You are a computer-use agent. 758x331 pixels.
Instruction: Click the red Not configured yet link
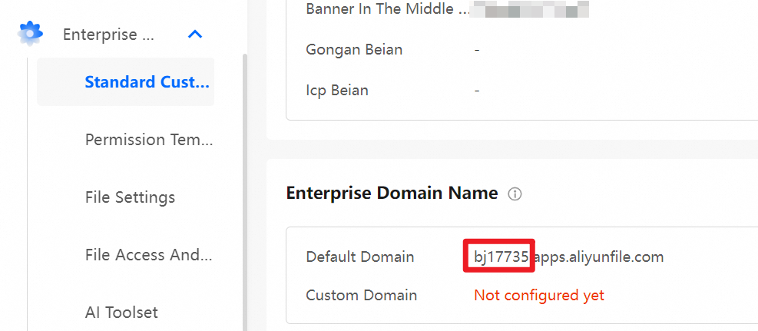[538, 295]
